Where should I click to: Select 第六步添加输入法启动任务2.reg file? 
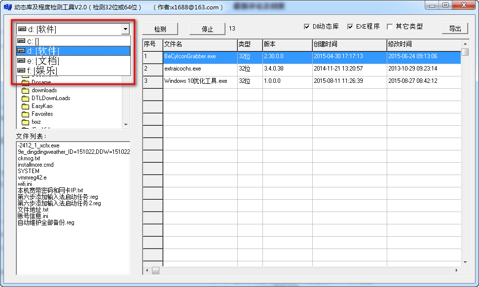(59, 203)
